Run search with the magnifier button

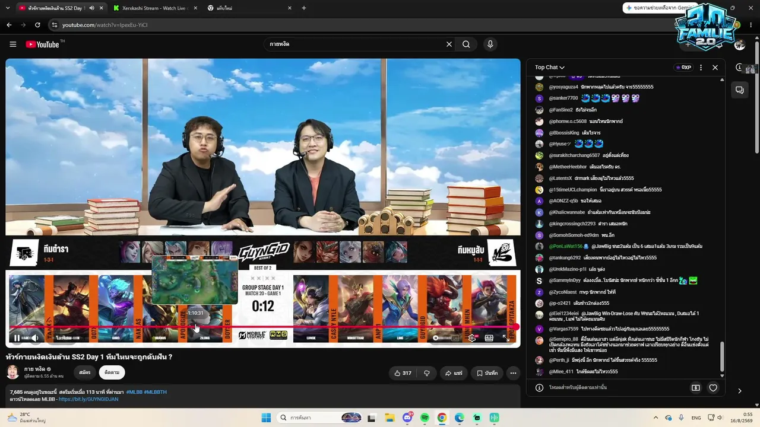(466, 44)
